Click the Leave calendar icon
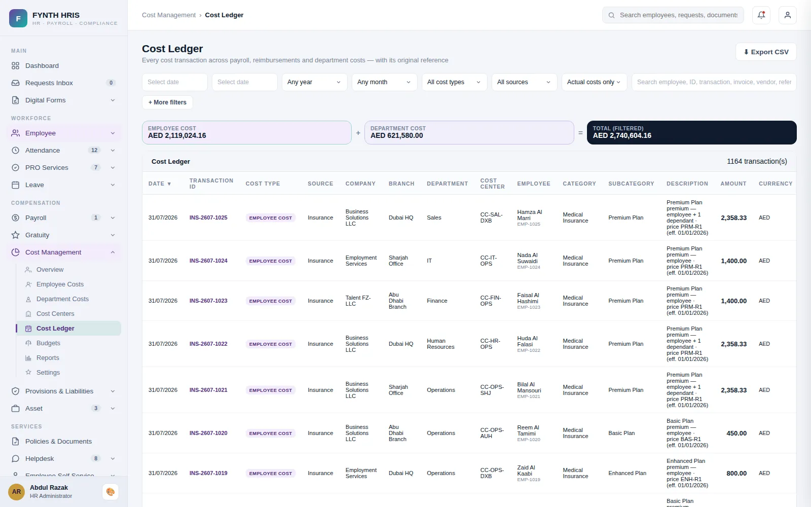Image resolution: width=811 pixels, height=507 pixels. (x=16, y=185)
